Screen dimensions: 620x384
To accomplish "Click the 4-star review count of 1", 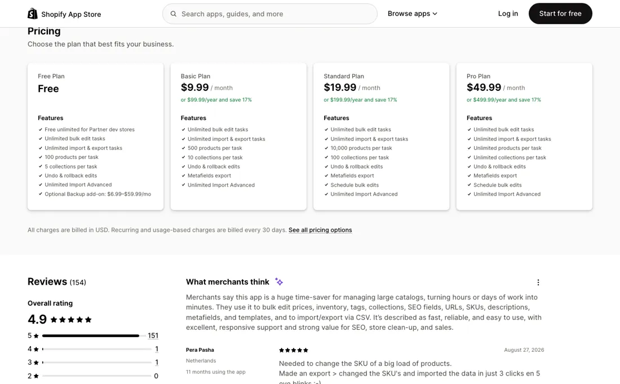I will tap(157, 349).
